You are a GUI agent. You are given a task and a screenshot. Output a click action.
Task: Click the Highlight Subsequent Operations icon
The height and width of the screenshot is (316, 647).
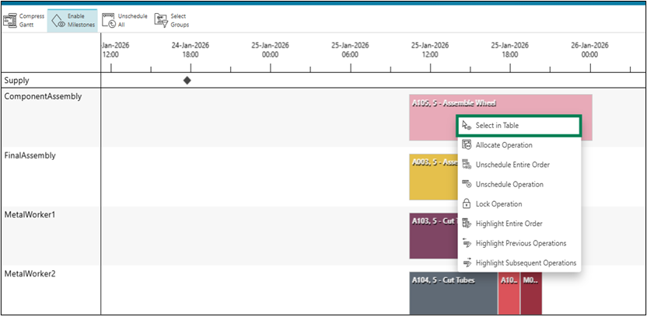pyautogui.click(x=467, y=263)
